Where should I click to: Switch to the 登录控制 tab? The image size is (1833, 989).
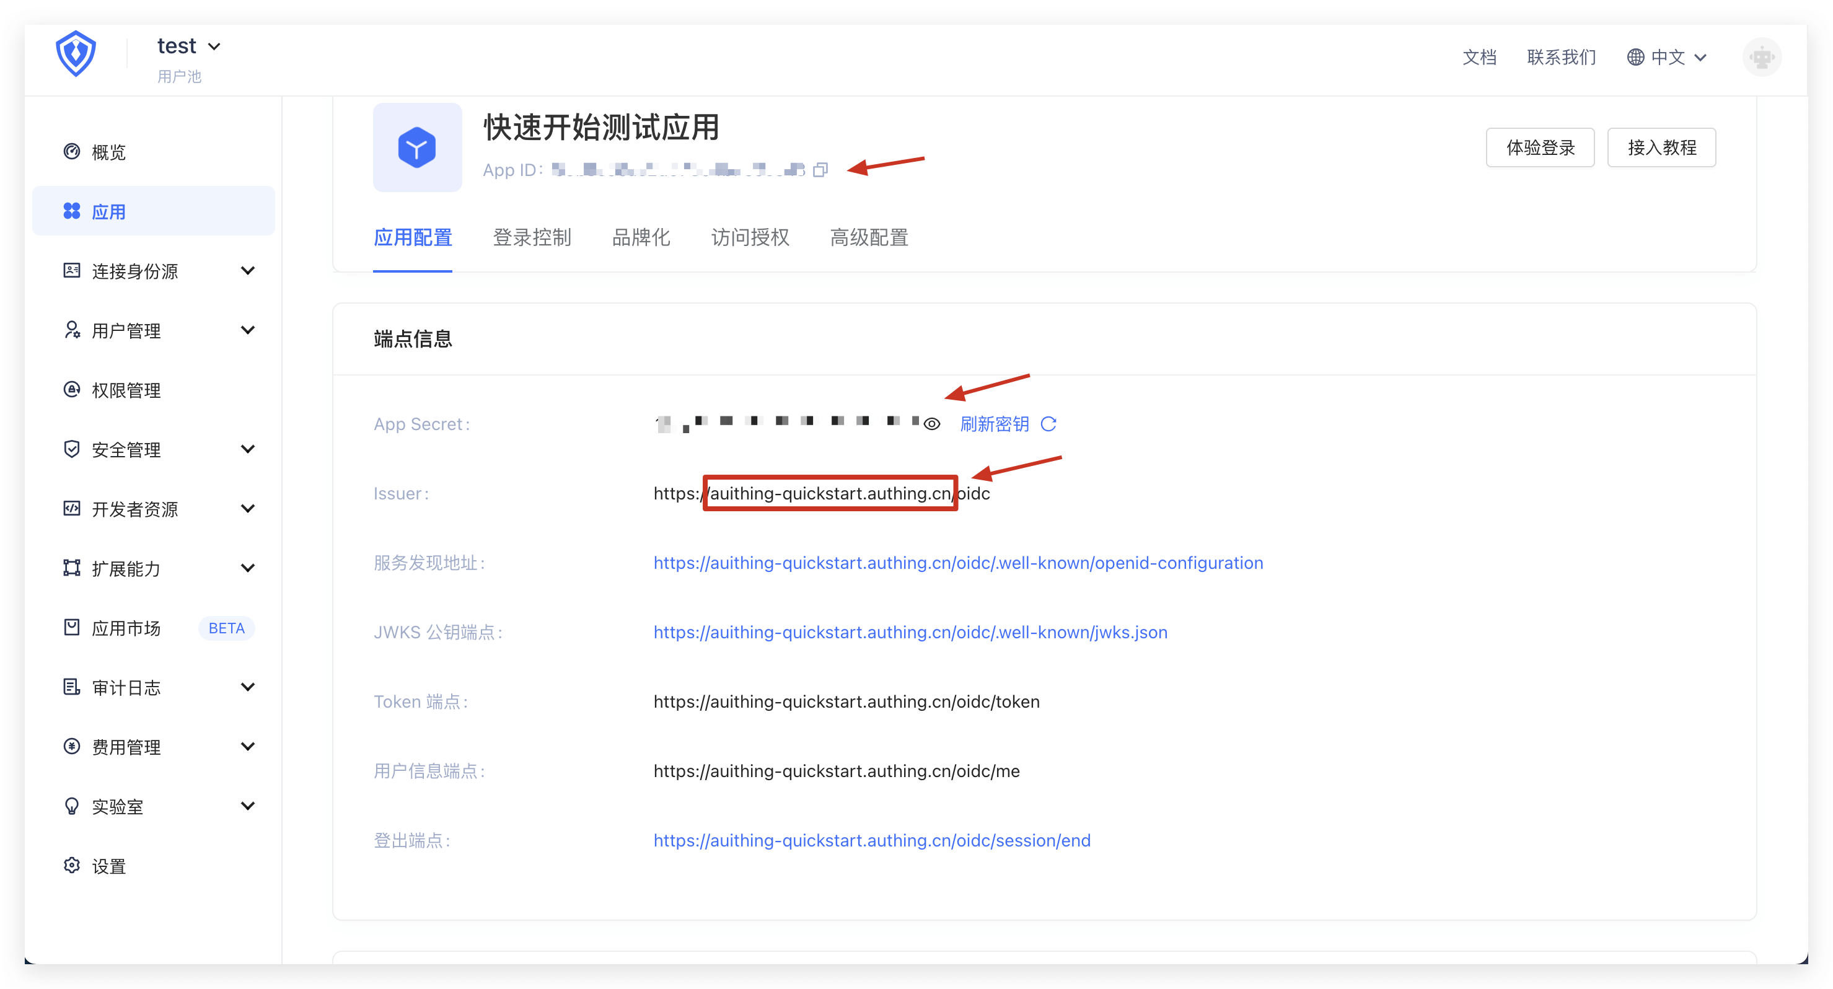[532, 237]
